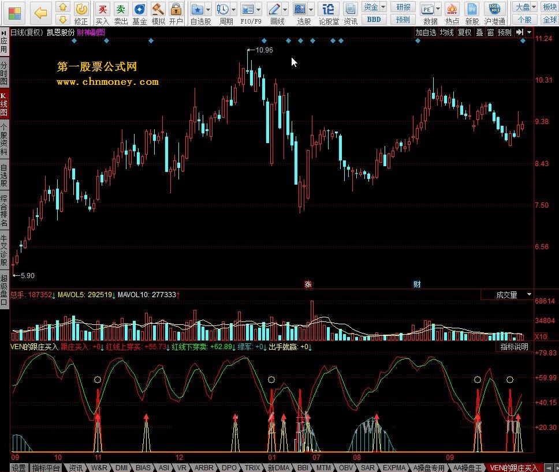Image resolution: width=559 pixels, height=472 pixels.
Task: Click the 修正 refresh icon
Action: pyautogui.click(x=81, y=13)
